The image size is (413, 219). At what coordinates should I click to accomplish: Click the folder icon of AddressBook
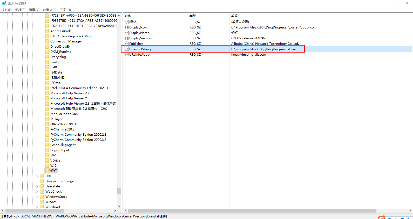[47, 31]
